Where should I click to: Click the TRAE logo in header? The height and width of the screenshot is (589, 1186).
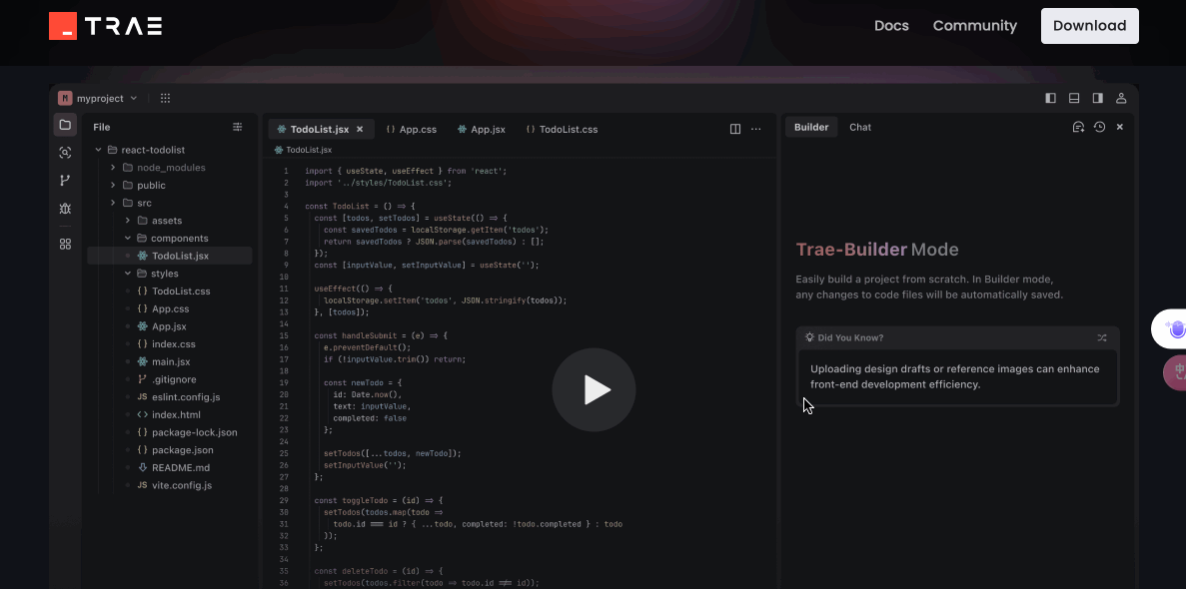point(105,26)
